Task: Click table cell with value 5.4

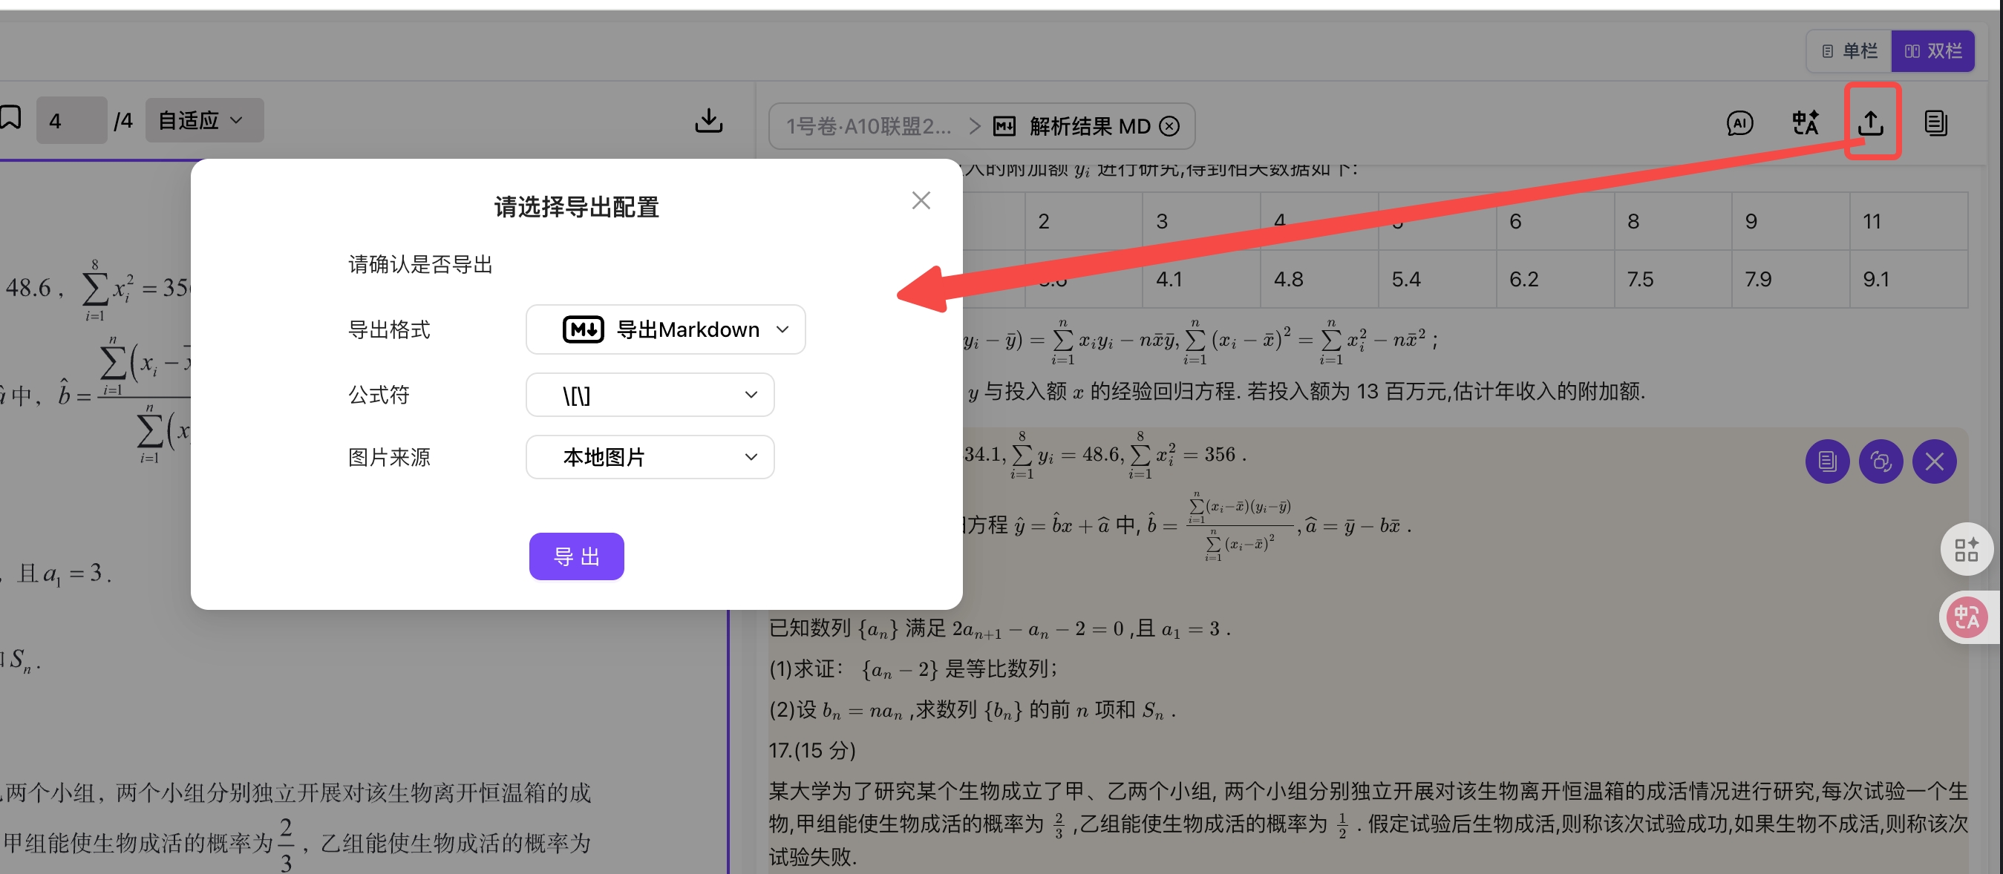Action: (x=1437, y=279)
